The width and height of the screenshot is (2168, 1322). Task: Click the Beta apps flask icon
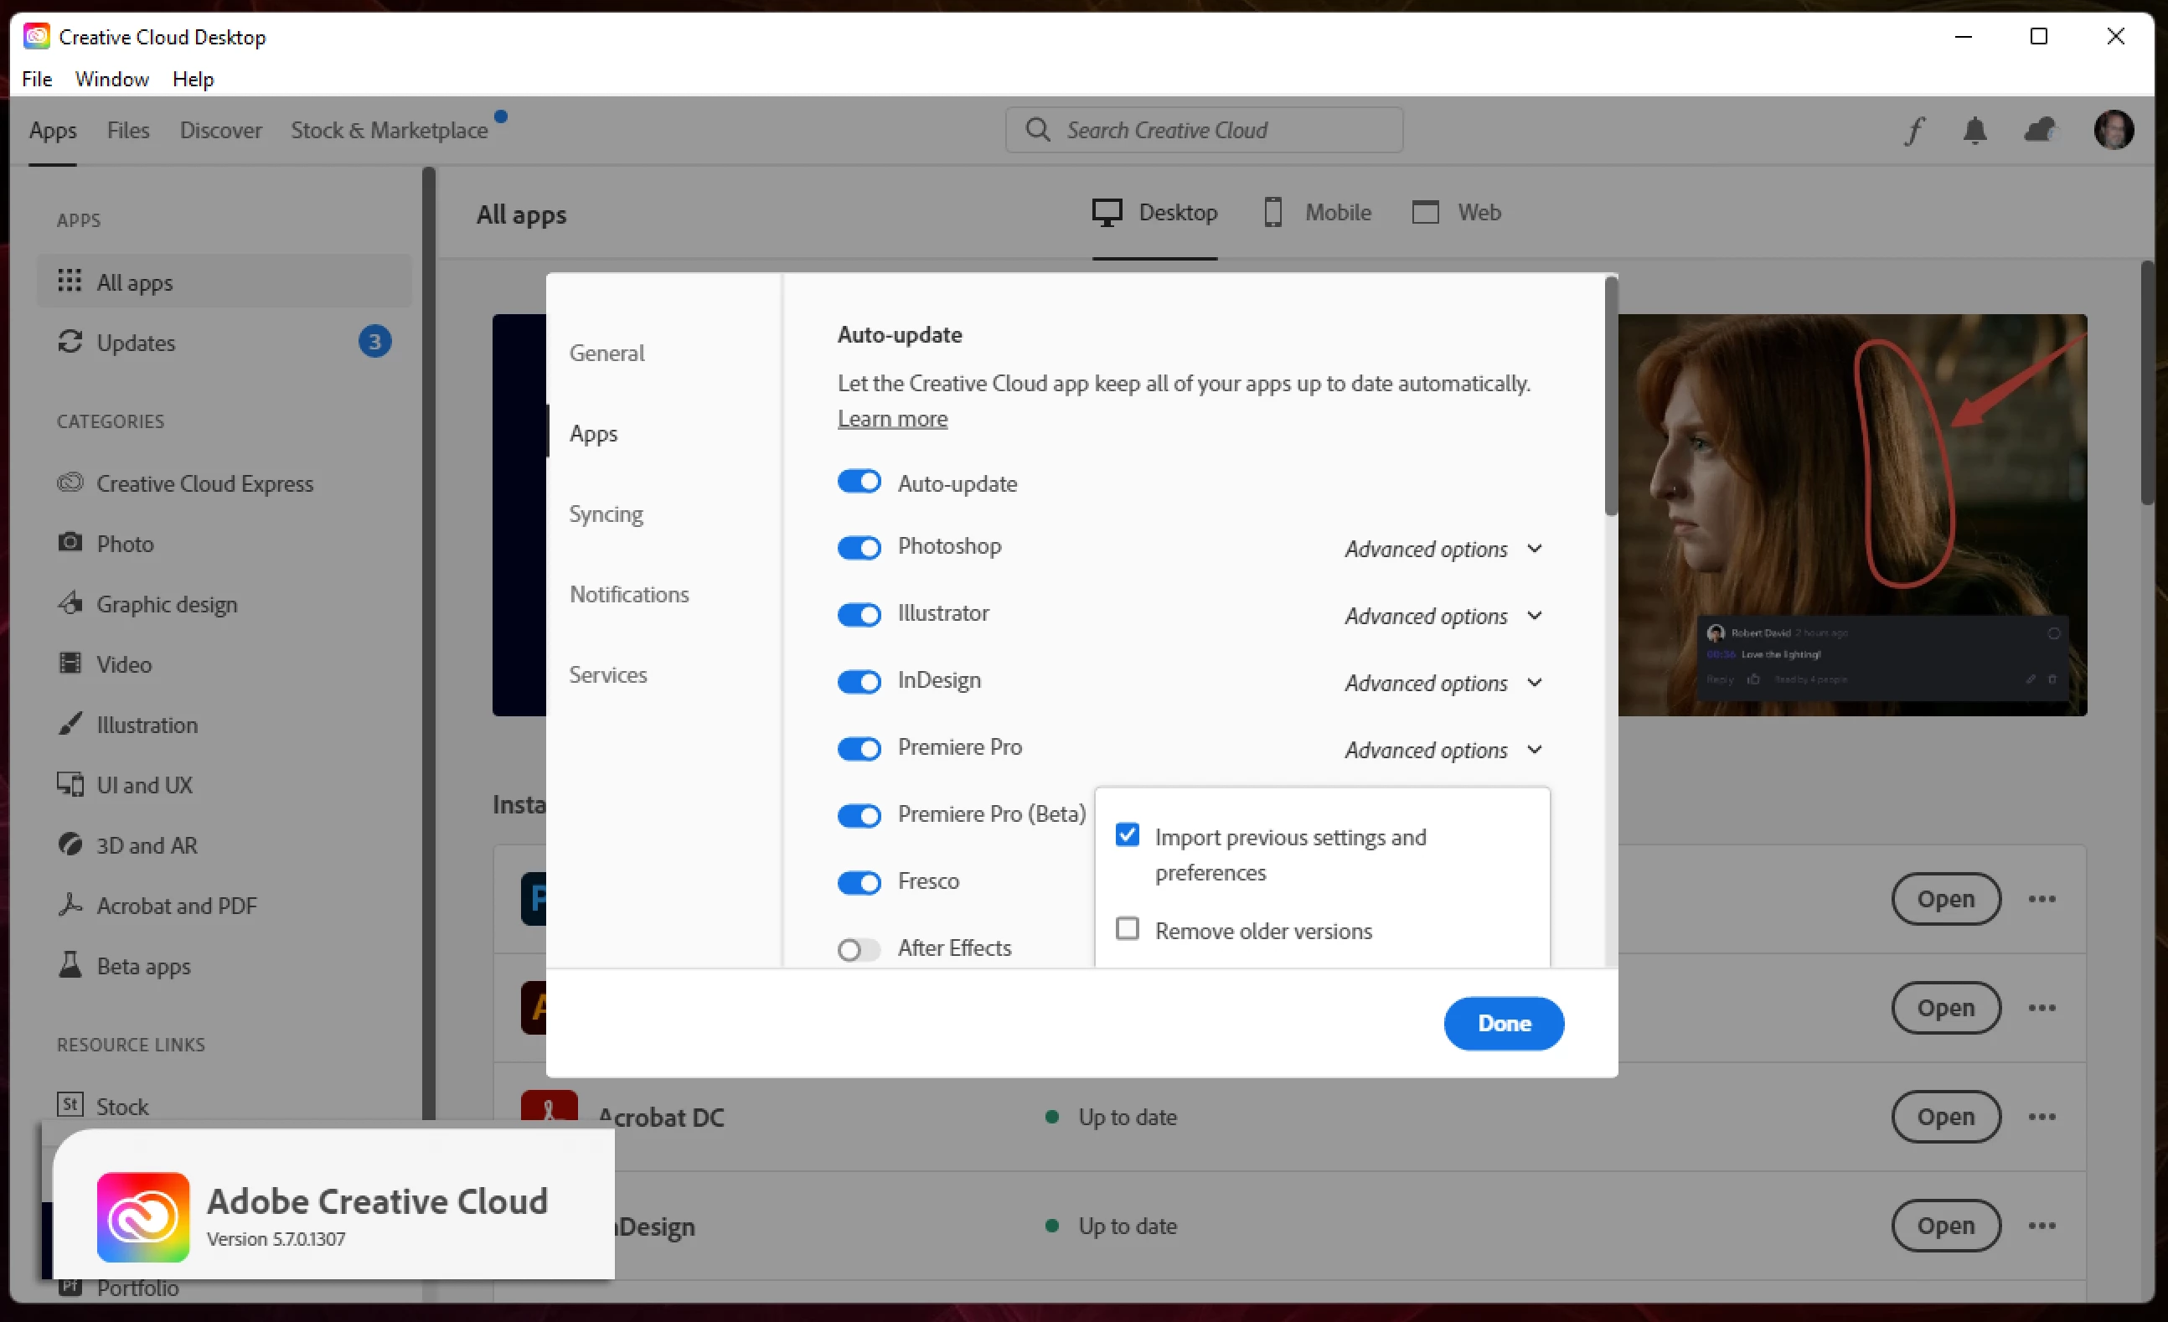(x=70, y=964)
